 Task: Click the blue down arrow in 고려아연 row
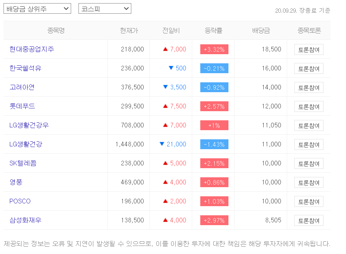165,87
